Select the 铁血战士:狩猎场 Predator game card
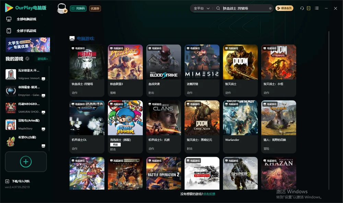The image size is (343, 203). [87, 70]
